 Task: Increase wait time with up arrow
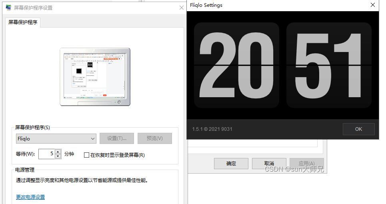[58, 152]
